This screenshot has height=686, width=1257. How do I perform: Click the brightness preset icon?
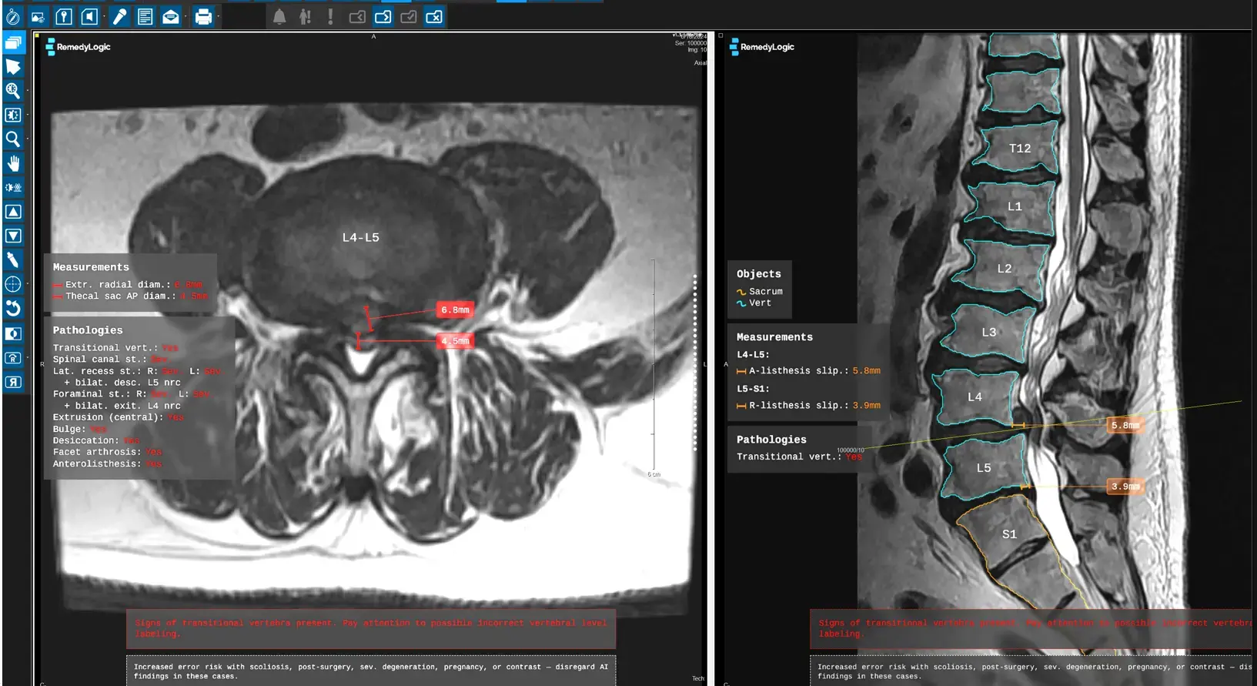pyautogui.click(x=13, y=187)
